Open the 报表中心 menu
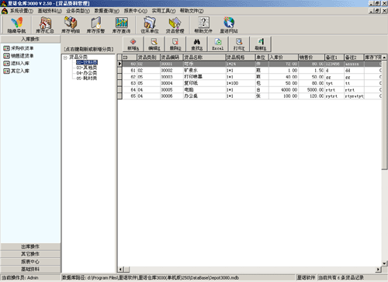The height and width of the screenshot is (282, 388). point(135,11)
